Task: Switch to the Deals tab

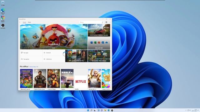Action: point(29,22)
